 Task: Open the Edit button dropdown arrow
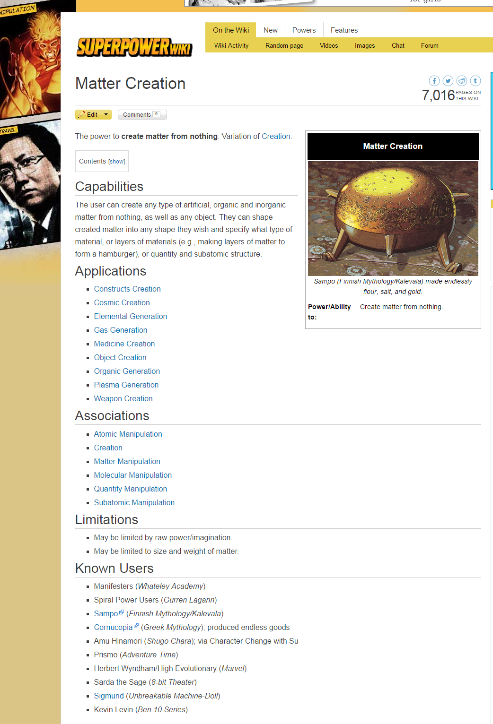click(x=106, y=114)
